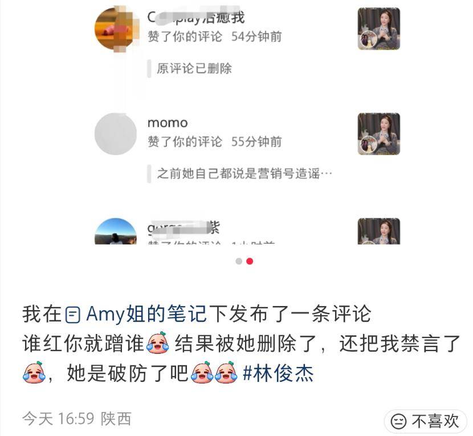Open the momo username

pos(168,123)
